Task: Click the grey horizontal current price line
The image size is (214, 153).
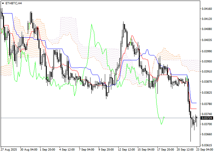Action: coord(92,118)
